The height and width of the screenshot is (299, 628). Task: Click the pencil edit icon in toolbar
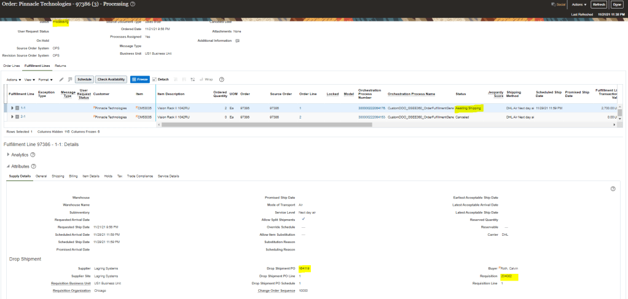pyautogui.click(x=61, y=79)
